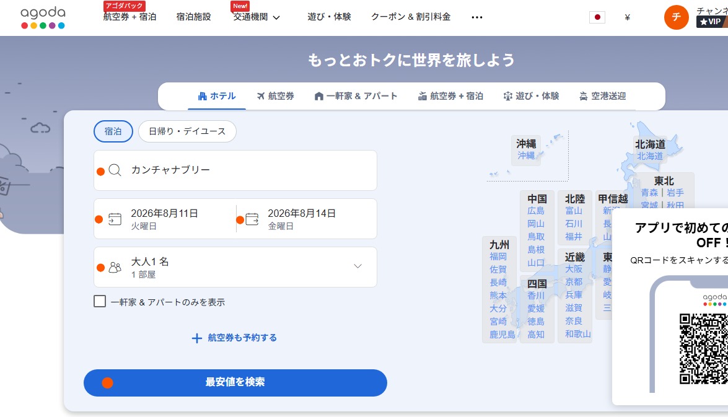Switch to the 空港送迎 tab
This screenshot has height=417, width=728.
(x=603, y=96)
